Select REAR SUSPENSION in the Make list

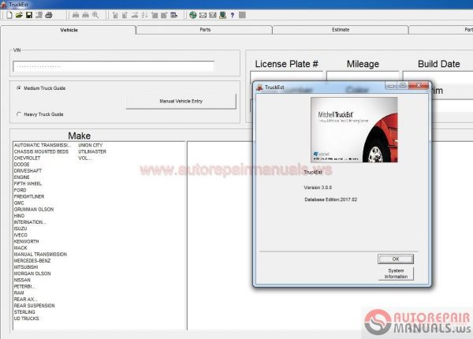click(35, 306)
